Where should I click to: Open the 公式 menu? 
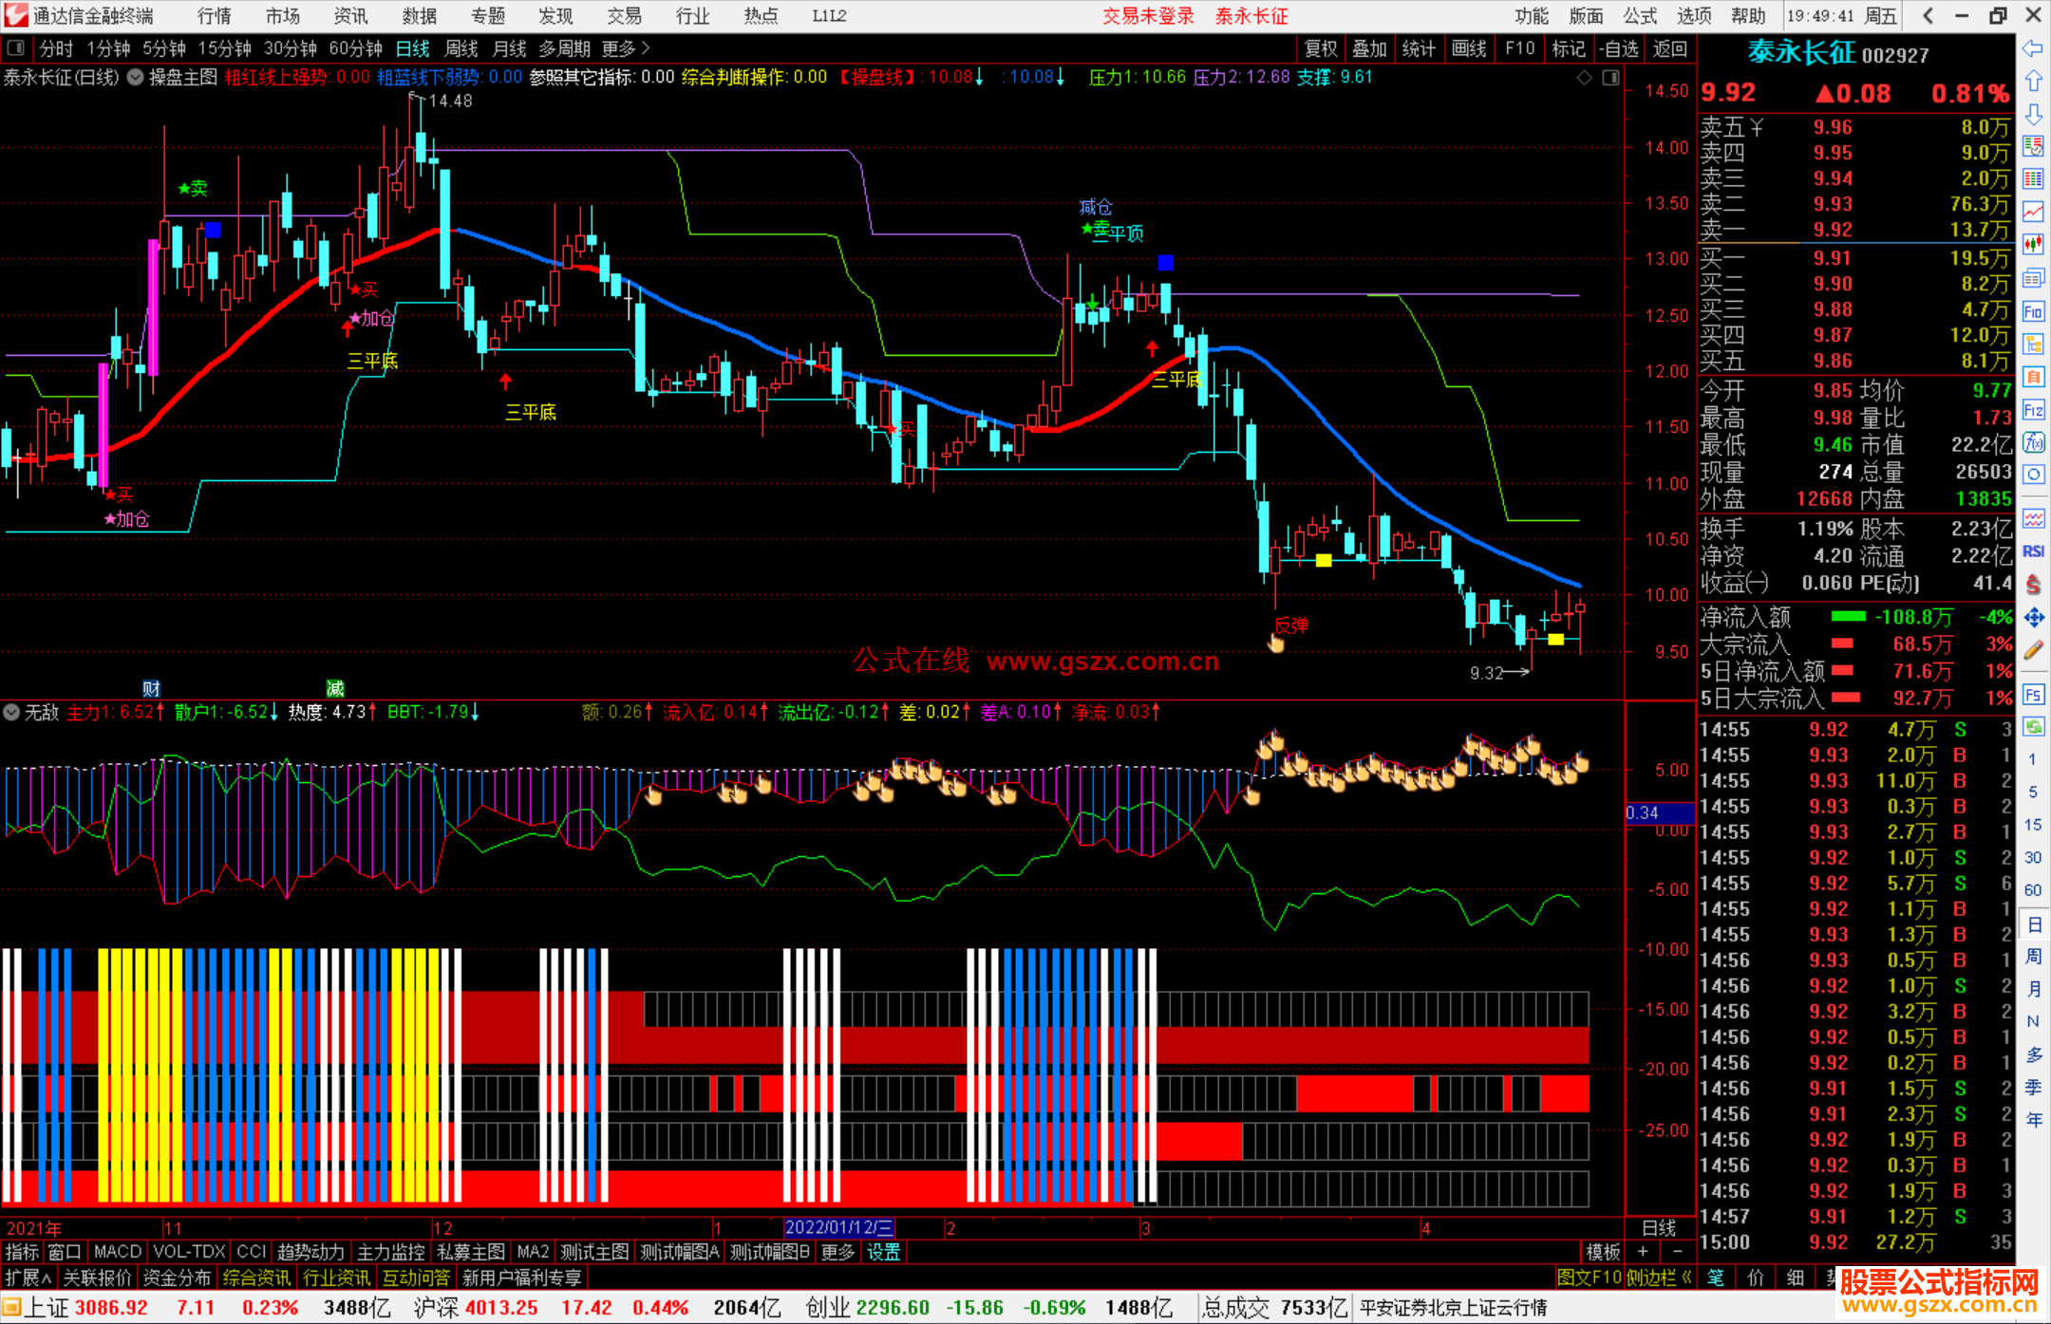pyautogui.click(x=1639, y=16)
